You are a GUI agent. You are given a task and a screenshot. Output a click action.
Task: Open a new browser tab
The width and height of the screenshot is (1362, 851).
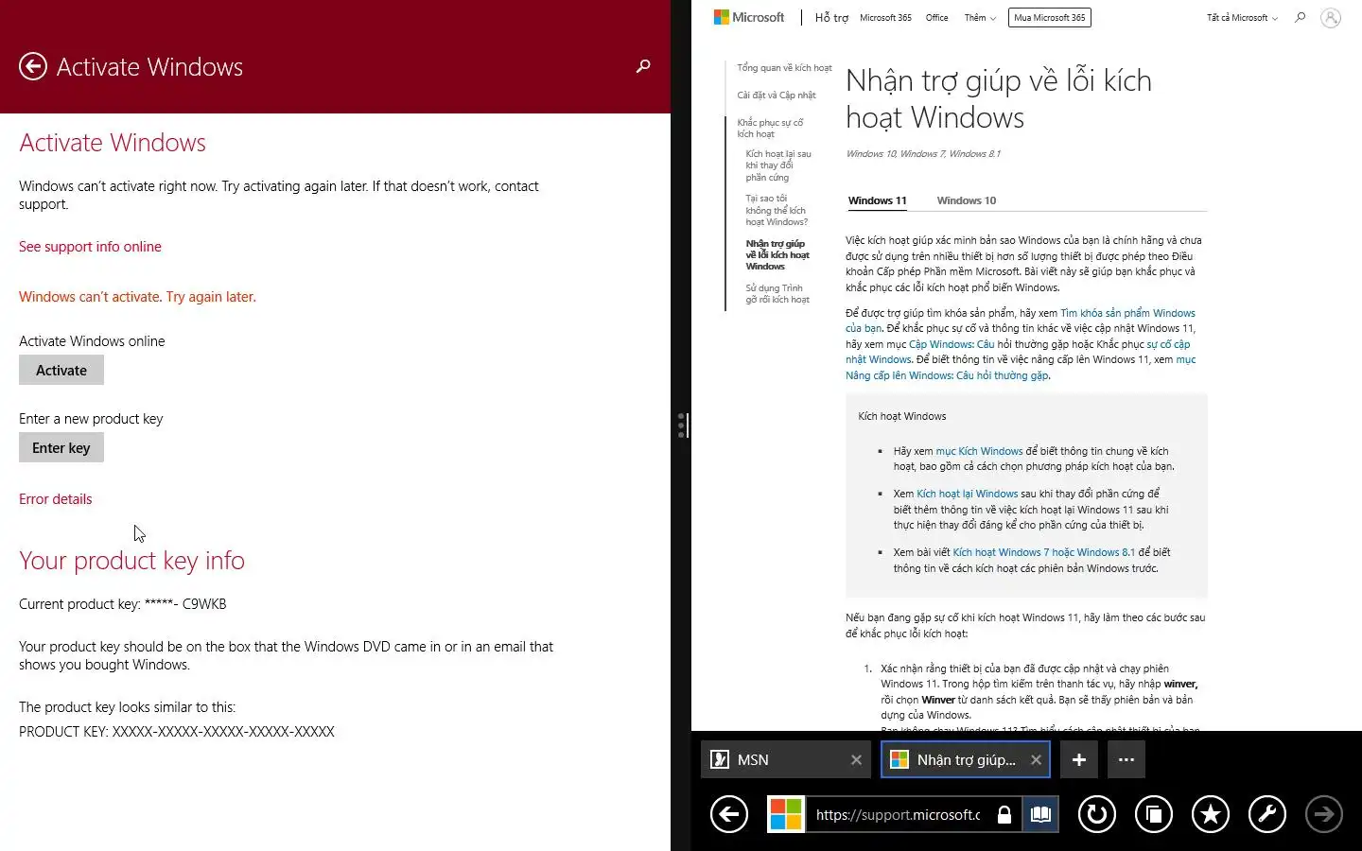click(x=1078, y=759)
